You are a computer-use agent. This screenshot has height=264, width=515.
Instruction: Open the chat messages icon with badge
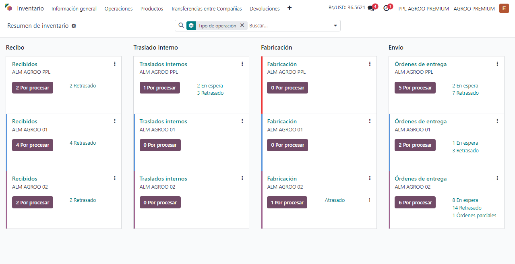pos(371,8)
